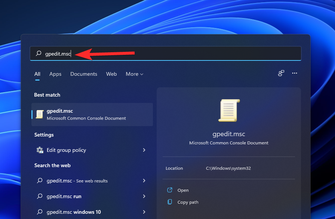This screenshot has height=219, width=335.
Task: Open more options via the ellipsis icon
Action: pos(295,73)
